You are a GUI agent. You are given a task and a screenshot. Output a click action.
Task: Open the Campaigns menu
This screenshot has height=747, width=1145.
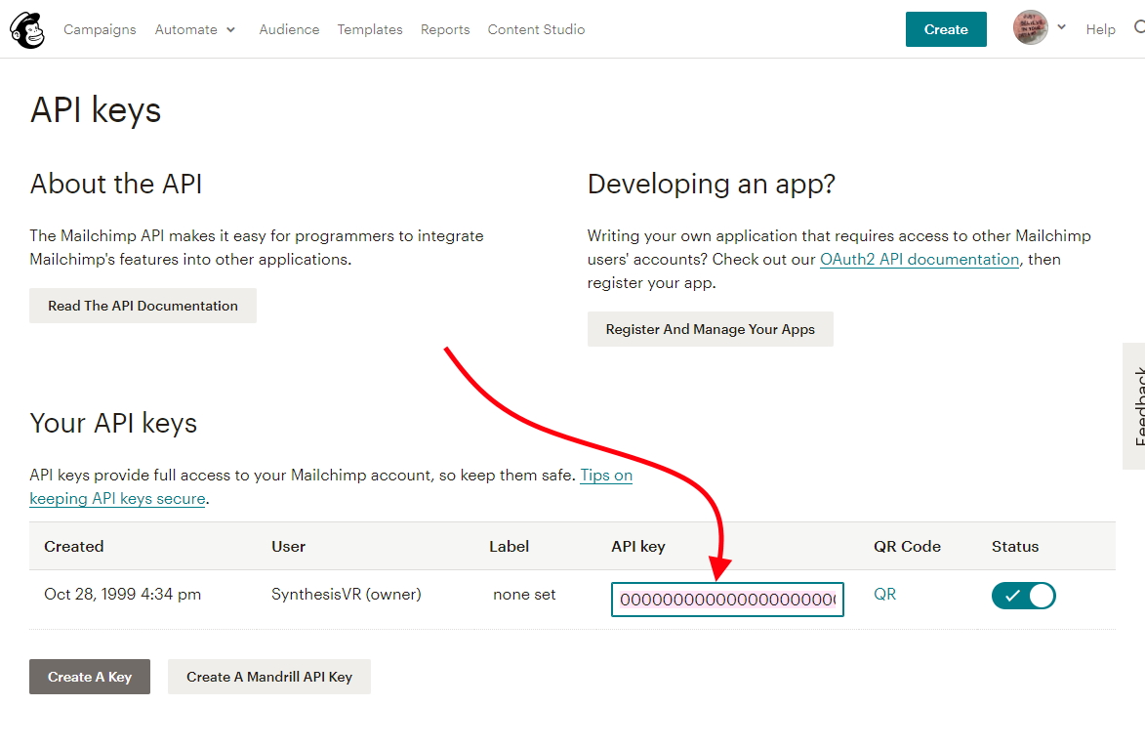(x=100, y=29)
